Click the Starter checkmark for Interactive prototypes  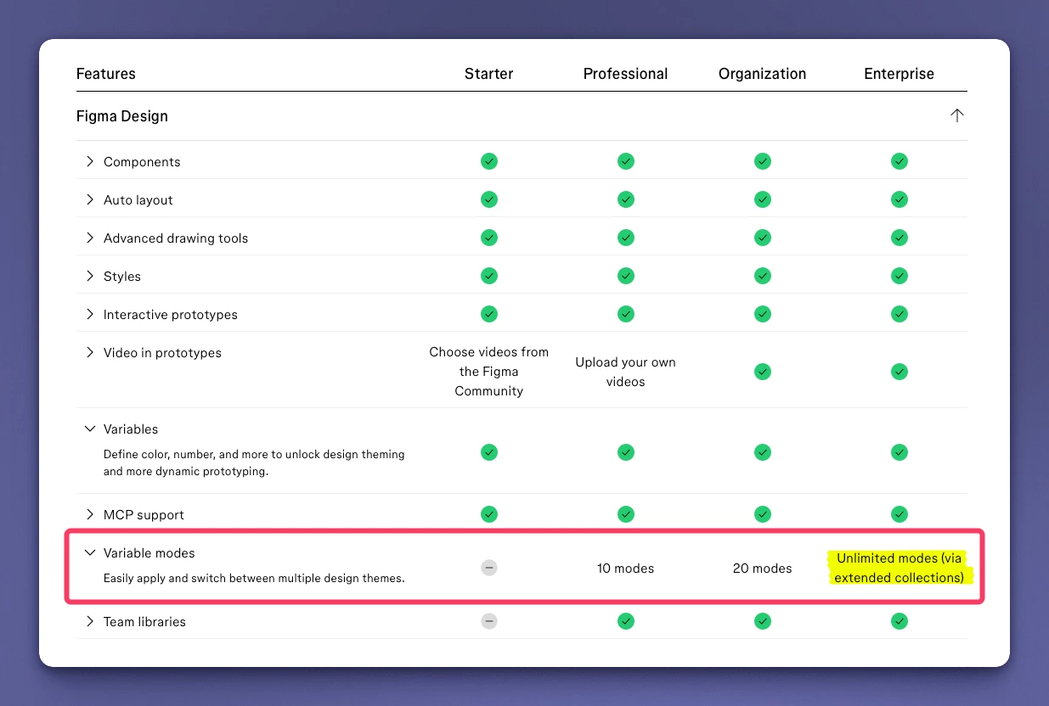click(489, 314)
